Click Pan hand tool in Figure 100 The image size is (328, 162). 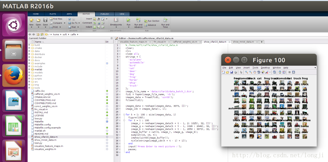click(255, 72)
